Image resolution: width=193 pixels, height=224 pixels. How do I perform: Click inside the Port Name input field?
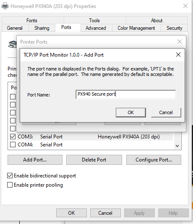tap(126, 94)
